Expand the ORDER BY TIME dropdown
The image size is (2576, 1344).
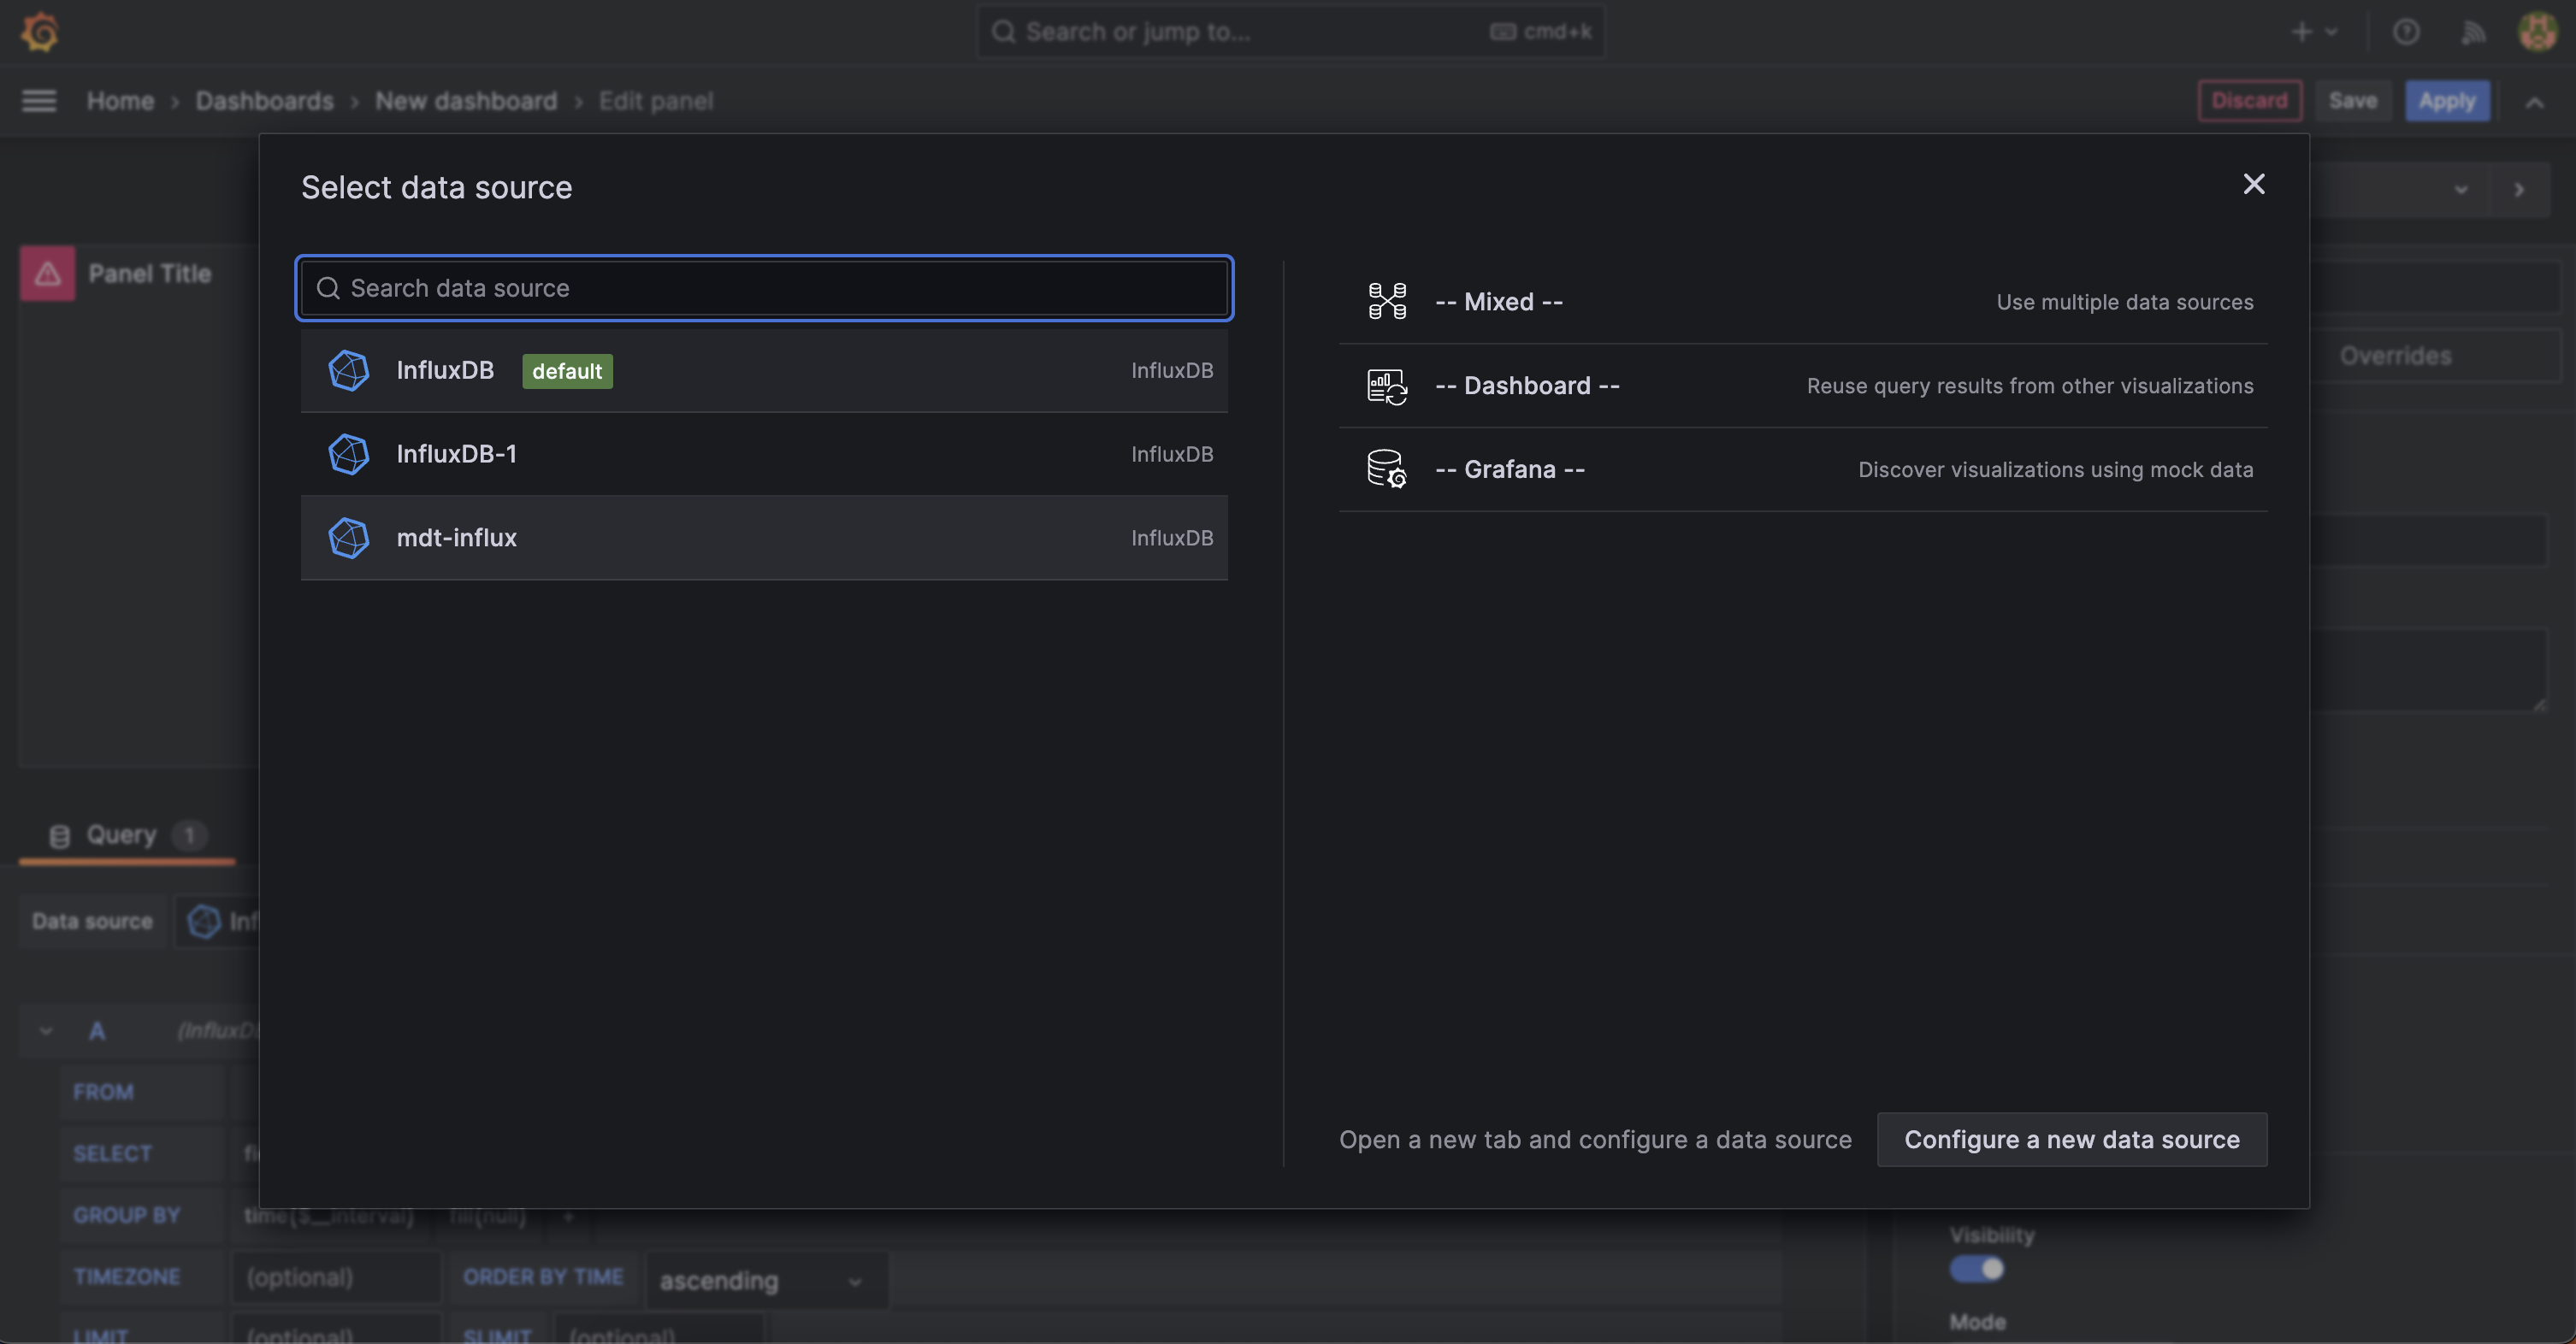click(x=763, y=1277)
